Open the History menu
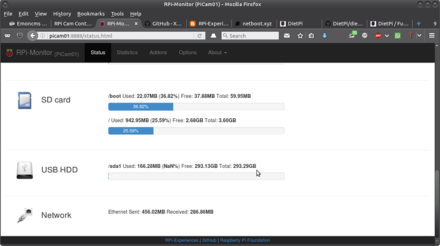 (x=62, y=14)
